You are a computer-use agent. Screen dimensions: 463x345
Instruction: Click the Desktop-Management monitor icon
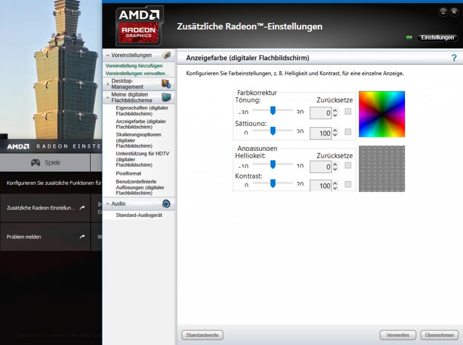[166, 84]
